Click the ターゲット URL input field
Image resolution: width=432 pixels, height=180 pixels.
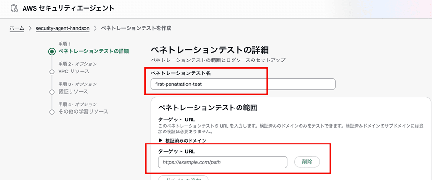pos(223,162)
